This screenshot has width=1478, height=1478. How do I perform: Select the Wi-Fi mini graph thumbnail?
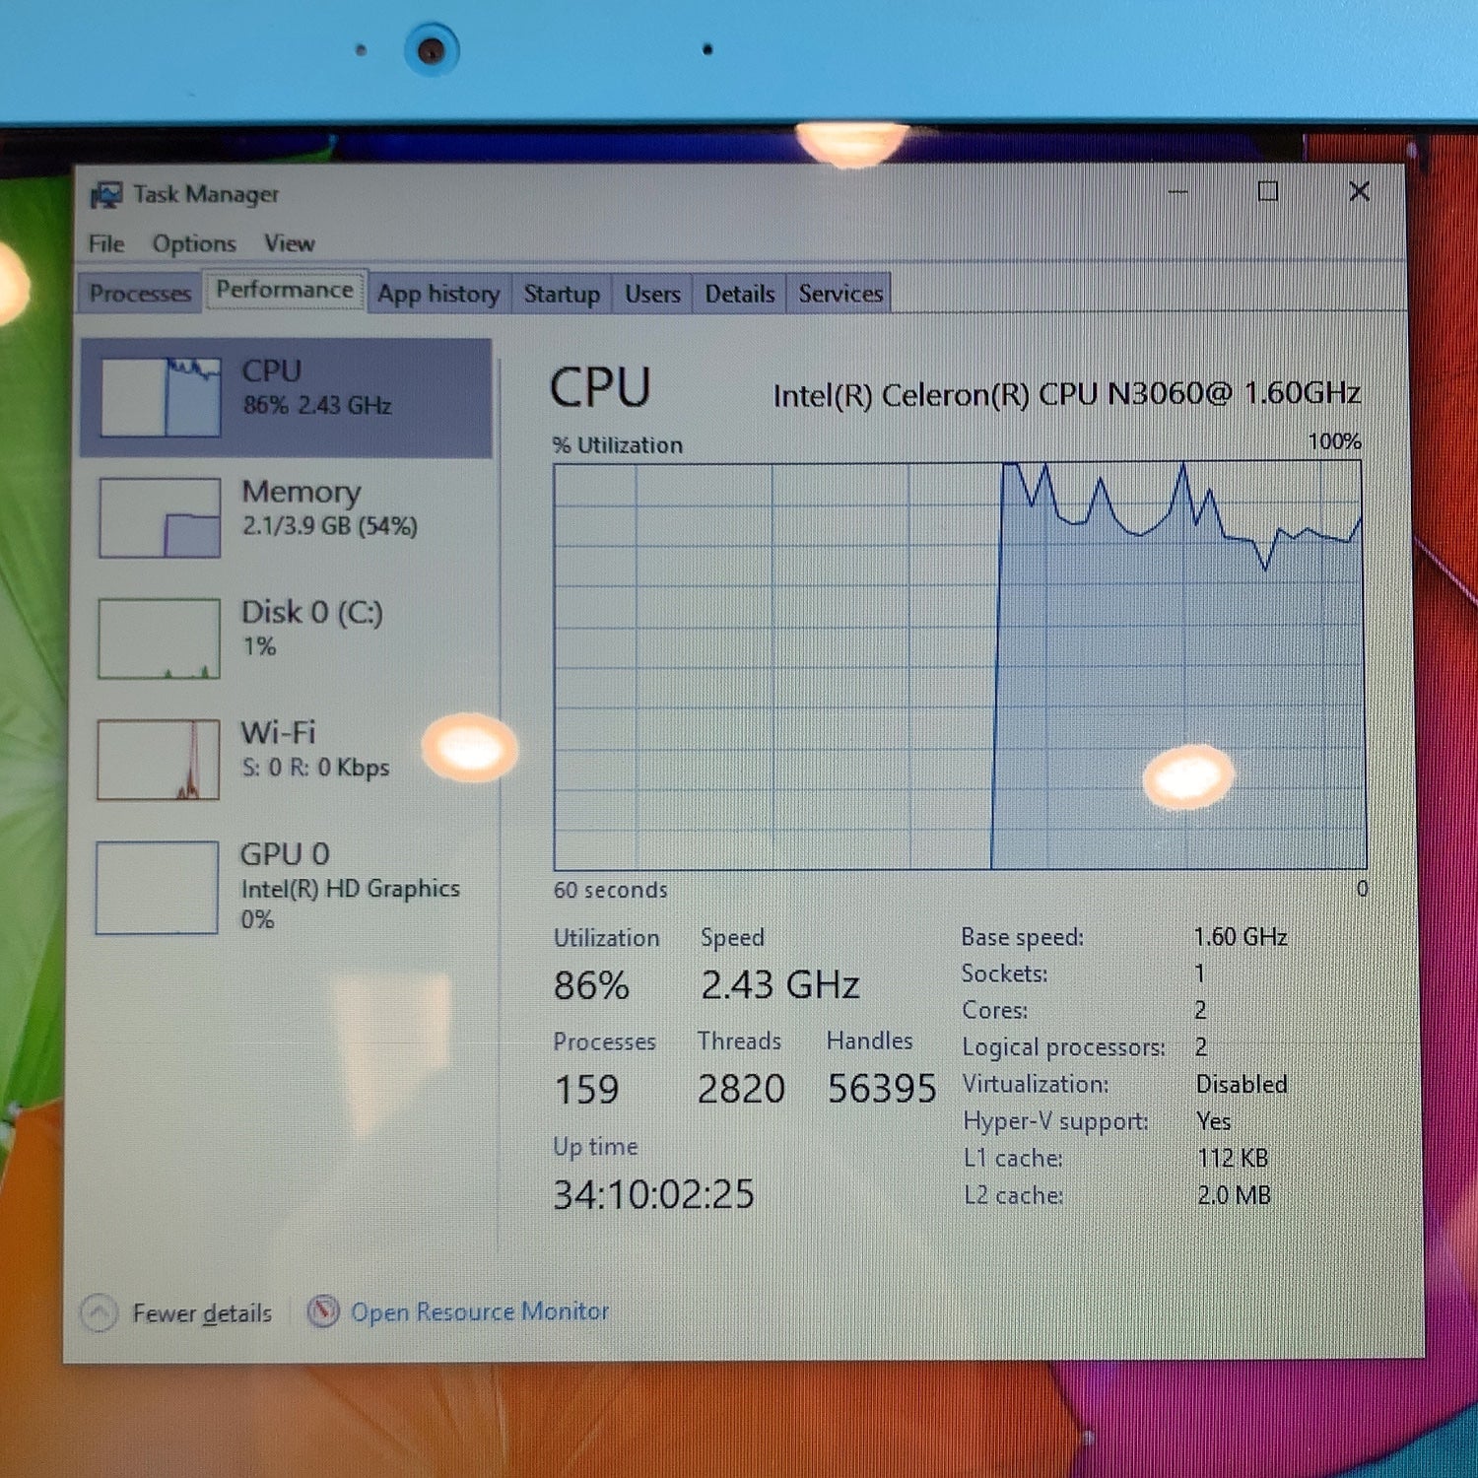coord(158,760)
